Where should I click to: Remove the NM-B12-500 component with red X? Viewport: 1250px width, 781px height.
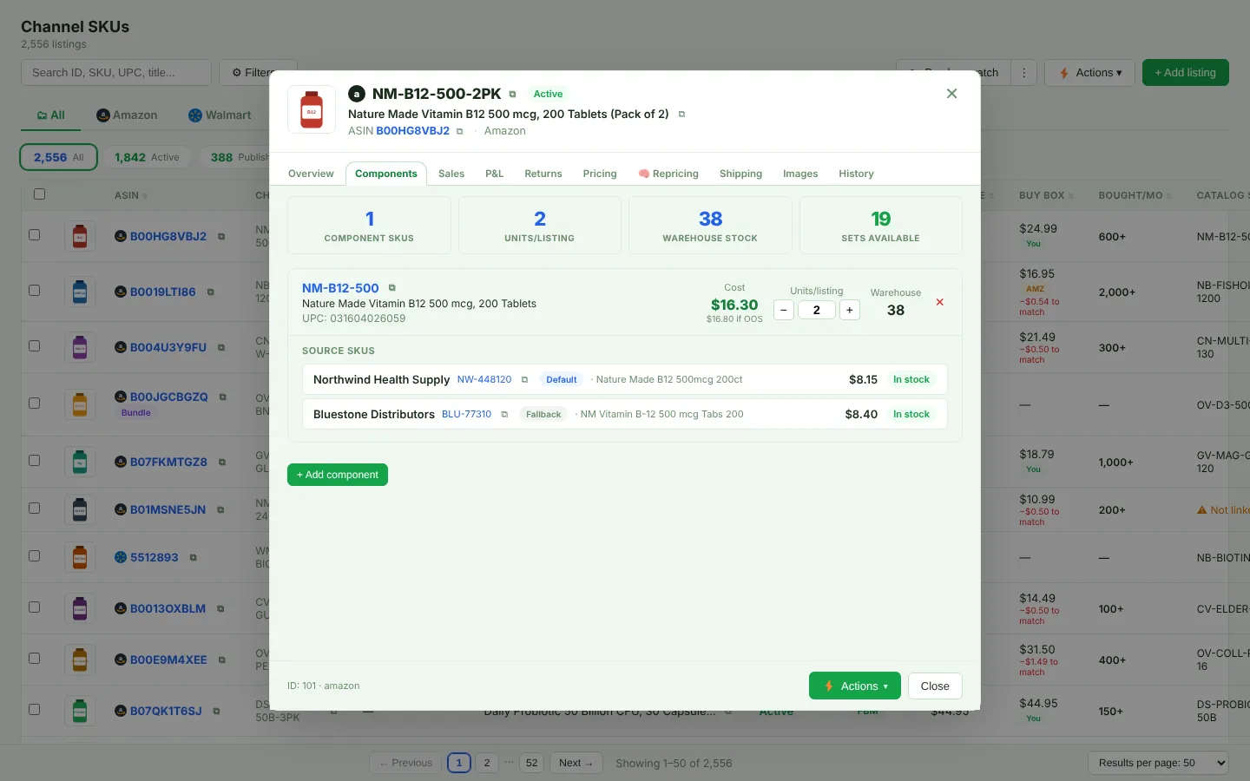tap(939, 302)
